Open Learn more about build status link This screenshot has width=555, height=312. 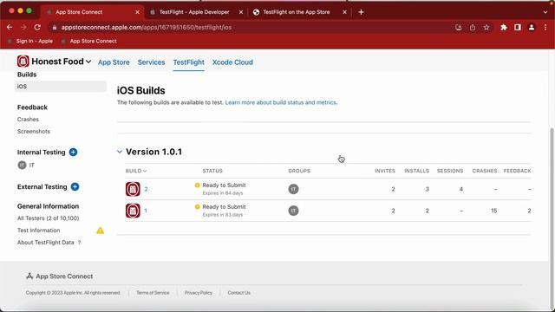click(281, 102)
